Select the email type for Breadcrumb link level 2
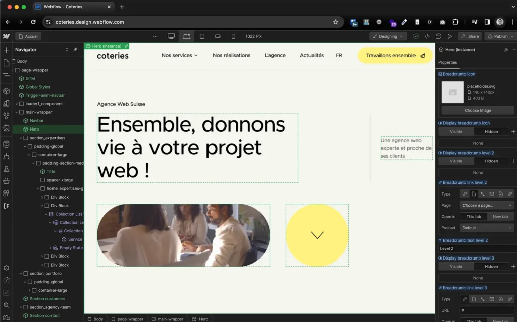Image resolution: width=517 pixels, height=322 pixels. (x=492, y=194)
